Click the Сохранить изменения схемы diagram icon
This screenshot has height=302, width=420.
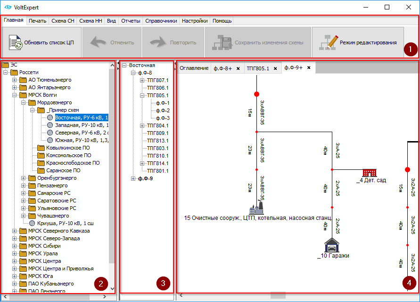222,42
